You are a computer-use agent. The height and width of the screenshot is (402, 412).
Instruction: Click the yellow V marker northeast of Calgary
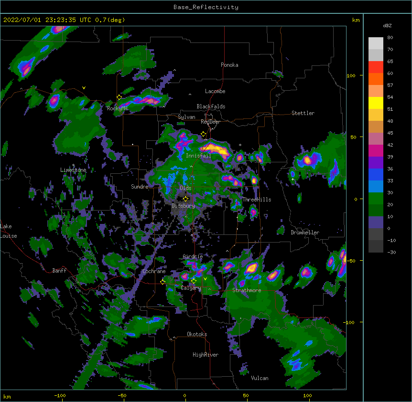tap(205, 279)
